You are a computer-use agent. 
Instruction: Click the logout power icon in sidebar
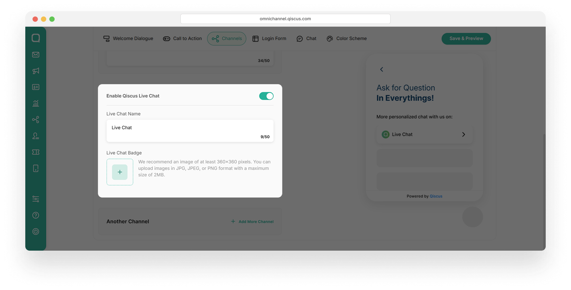click(35, 231)
